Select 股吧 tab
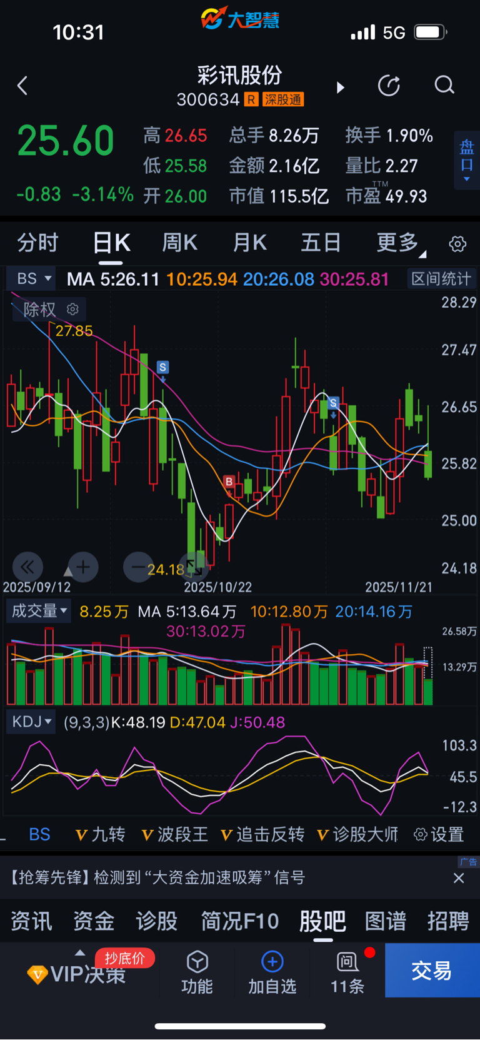The image size is (480, 1040). pyautogui.click(x=322, y=921)
